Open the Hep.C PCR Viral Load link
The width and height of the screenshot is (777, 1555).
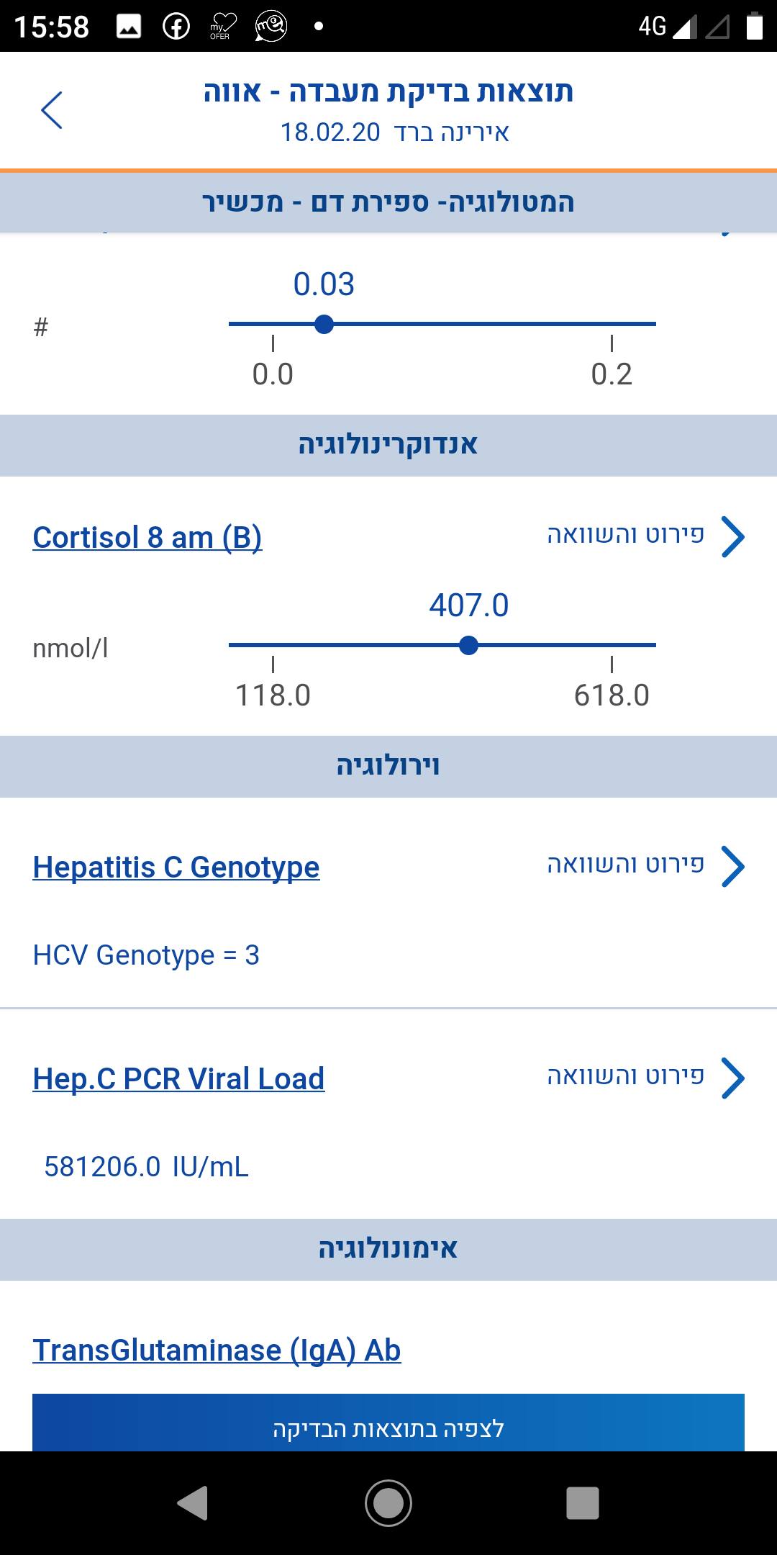point(178,1078)
